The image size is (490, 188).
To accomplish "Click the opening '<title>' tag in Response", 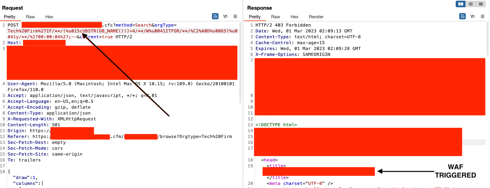I will tap(276, 166).
